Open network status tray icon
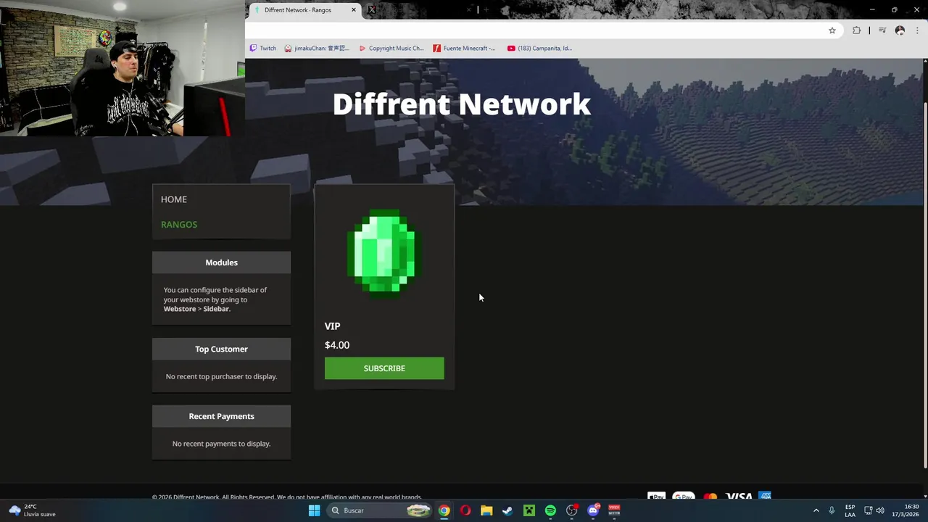 pos(869,510)
